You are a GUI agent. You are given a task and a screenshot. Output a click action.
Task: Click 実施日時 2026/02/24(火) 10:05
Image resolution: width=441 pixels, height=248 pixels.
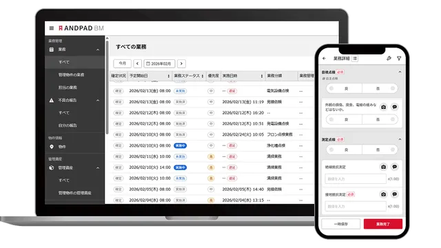[243, 135]
